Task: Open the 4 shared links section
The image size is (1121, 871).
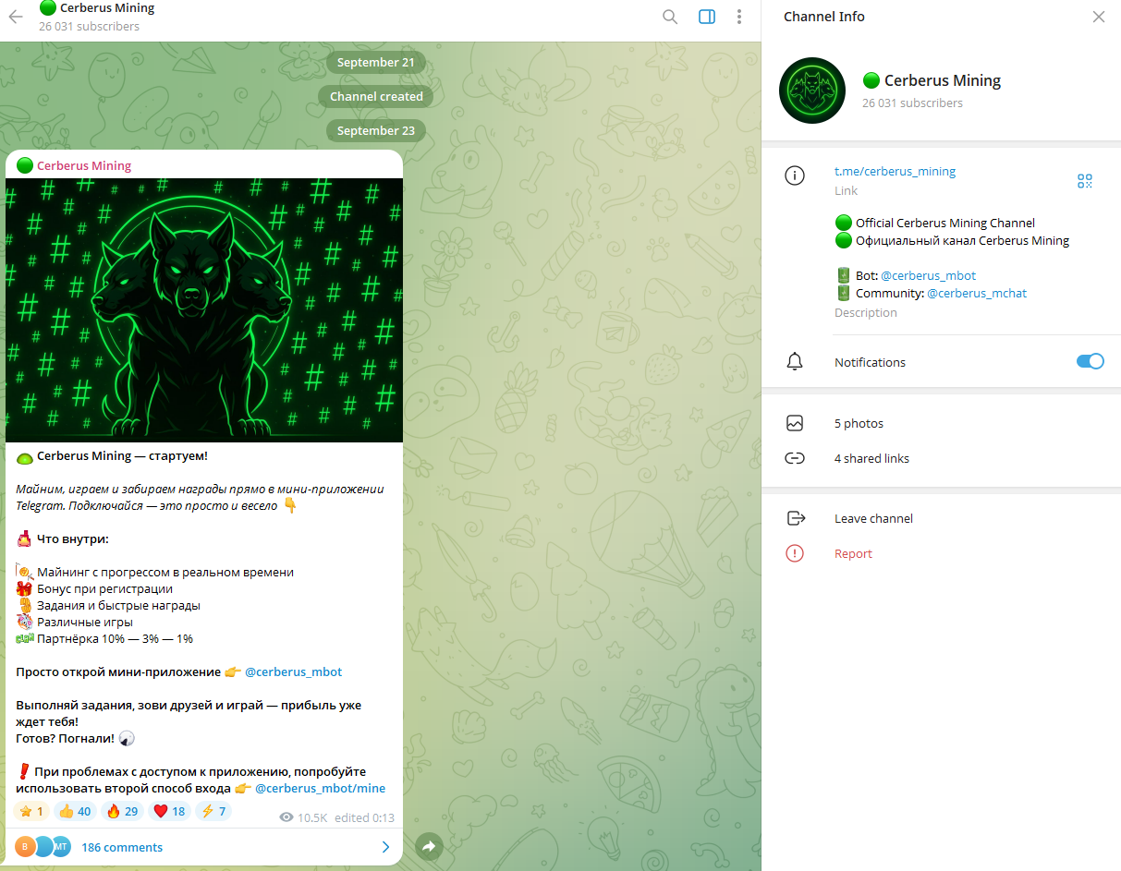Action: [x=871, y=458]
